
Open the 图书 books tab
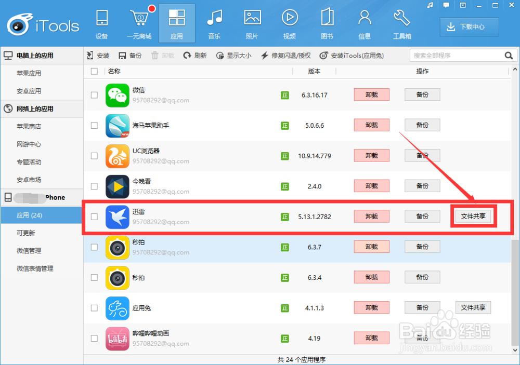point(327,24)
